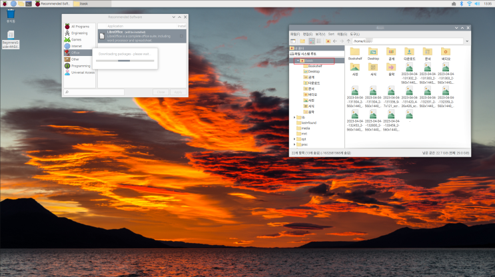Open the Raspberry Pi main menu
This screenshot has height=277, width=495.
tap(5, 3)
